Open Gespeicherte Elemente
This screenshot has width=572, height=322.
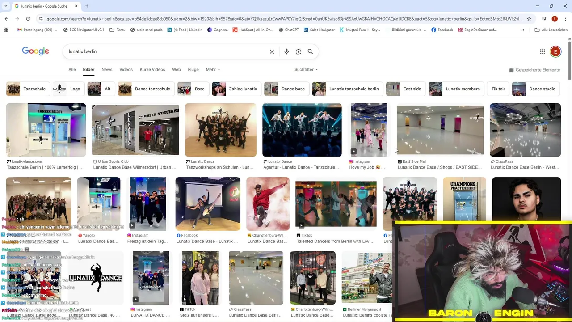[x=534, y=70]
